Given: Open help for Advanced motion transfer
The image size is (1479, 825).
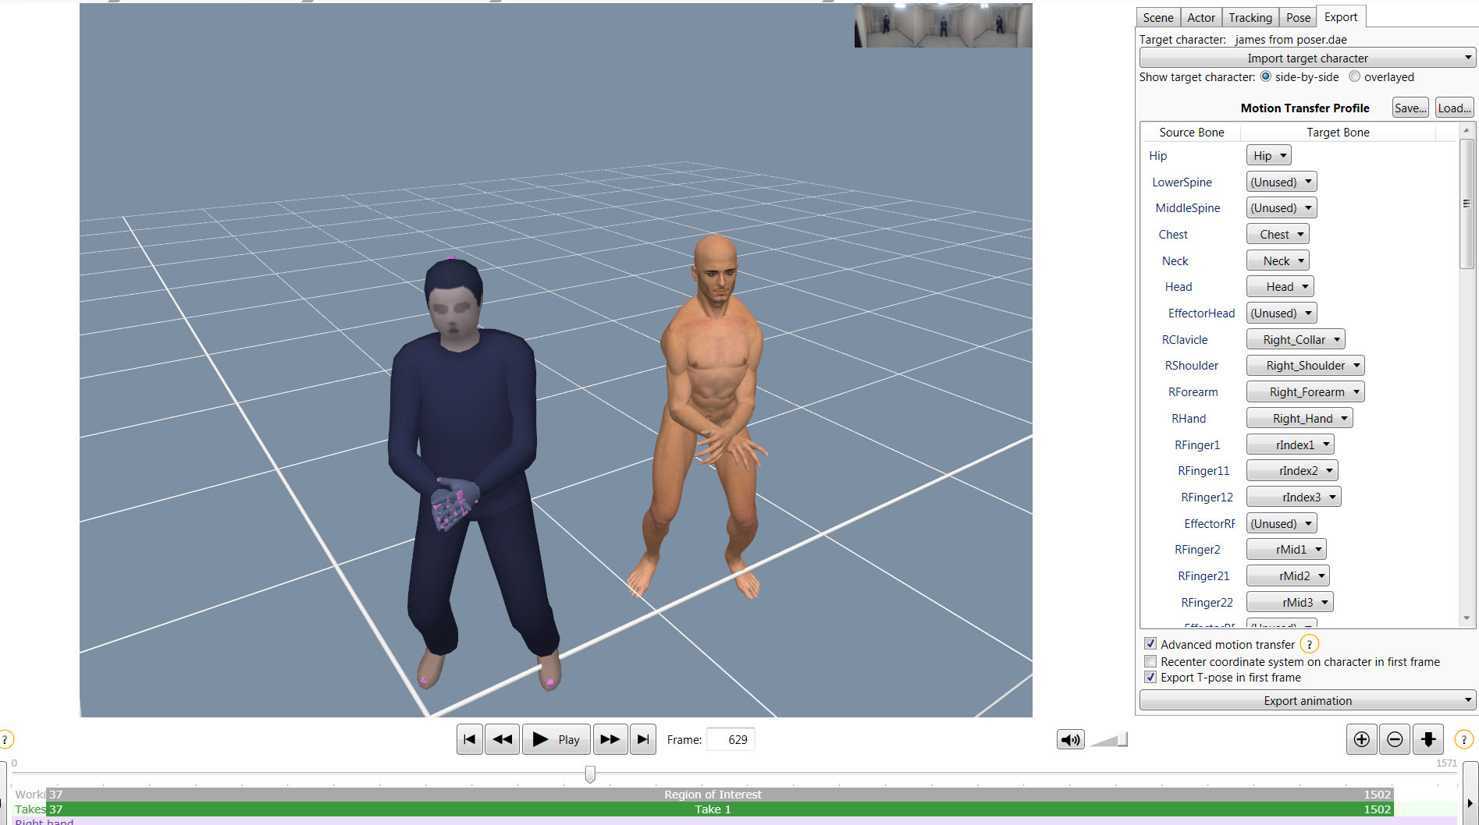Looking at the screenshot, I should (x=1310, y=644).
